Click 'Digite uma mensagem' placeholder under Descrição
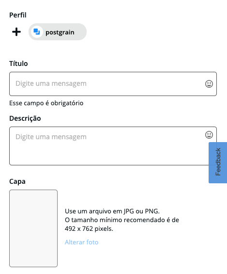 [x=51, y=137]
